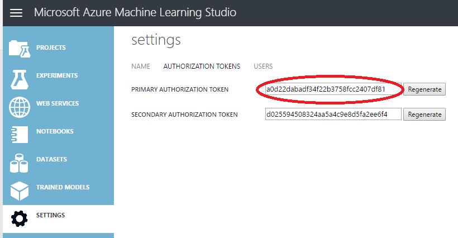Click the 'settings' page heading

(x=156, y=40)
